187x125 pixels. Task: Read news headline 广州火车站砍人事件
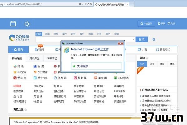tap(155, 90)
